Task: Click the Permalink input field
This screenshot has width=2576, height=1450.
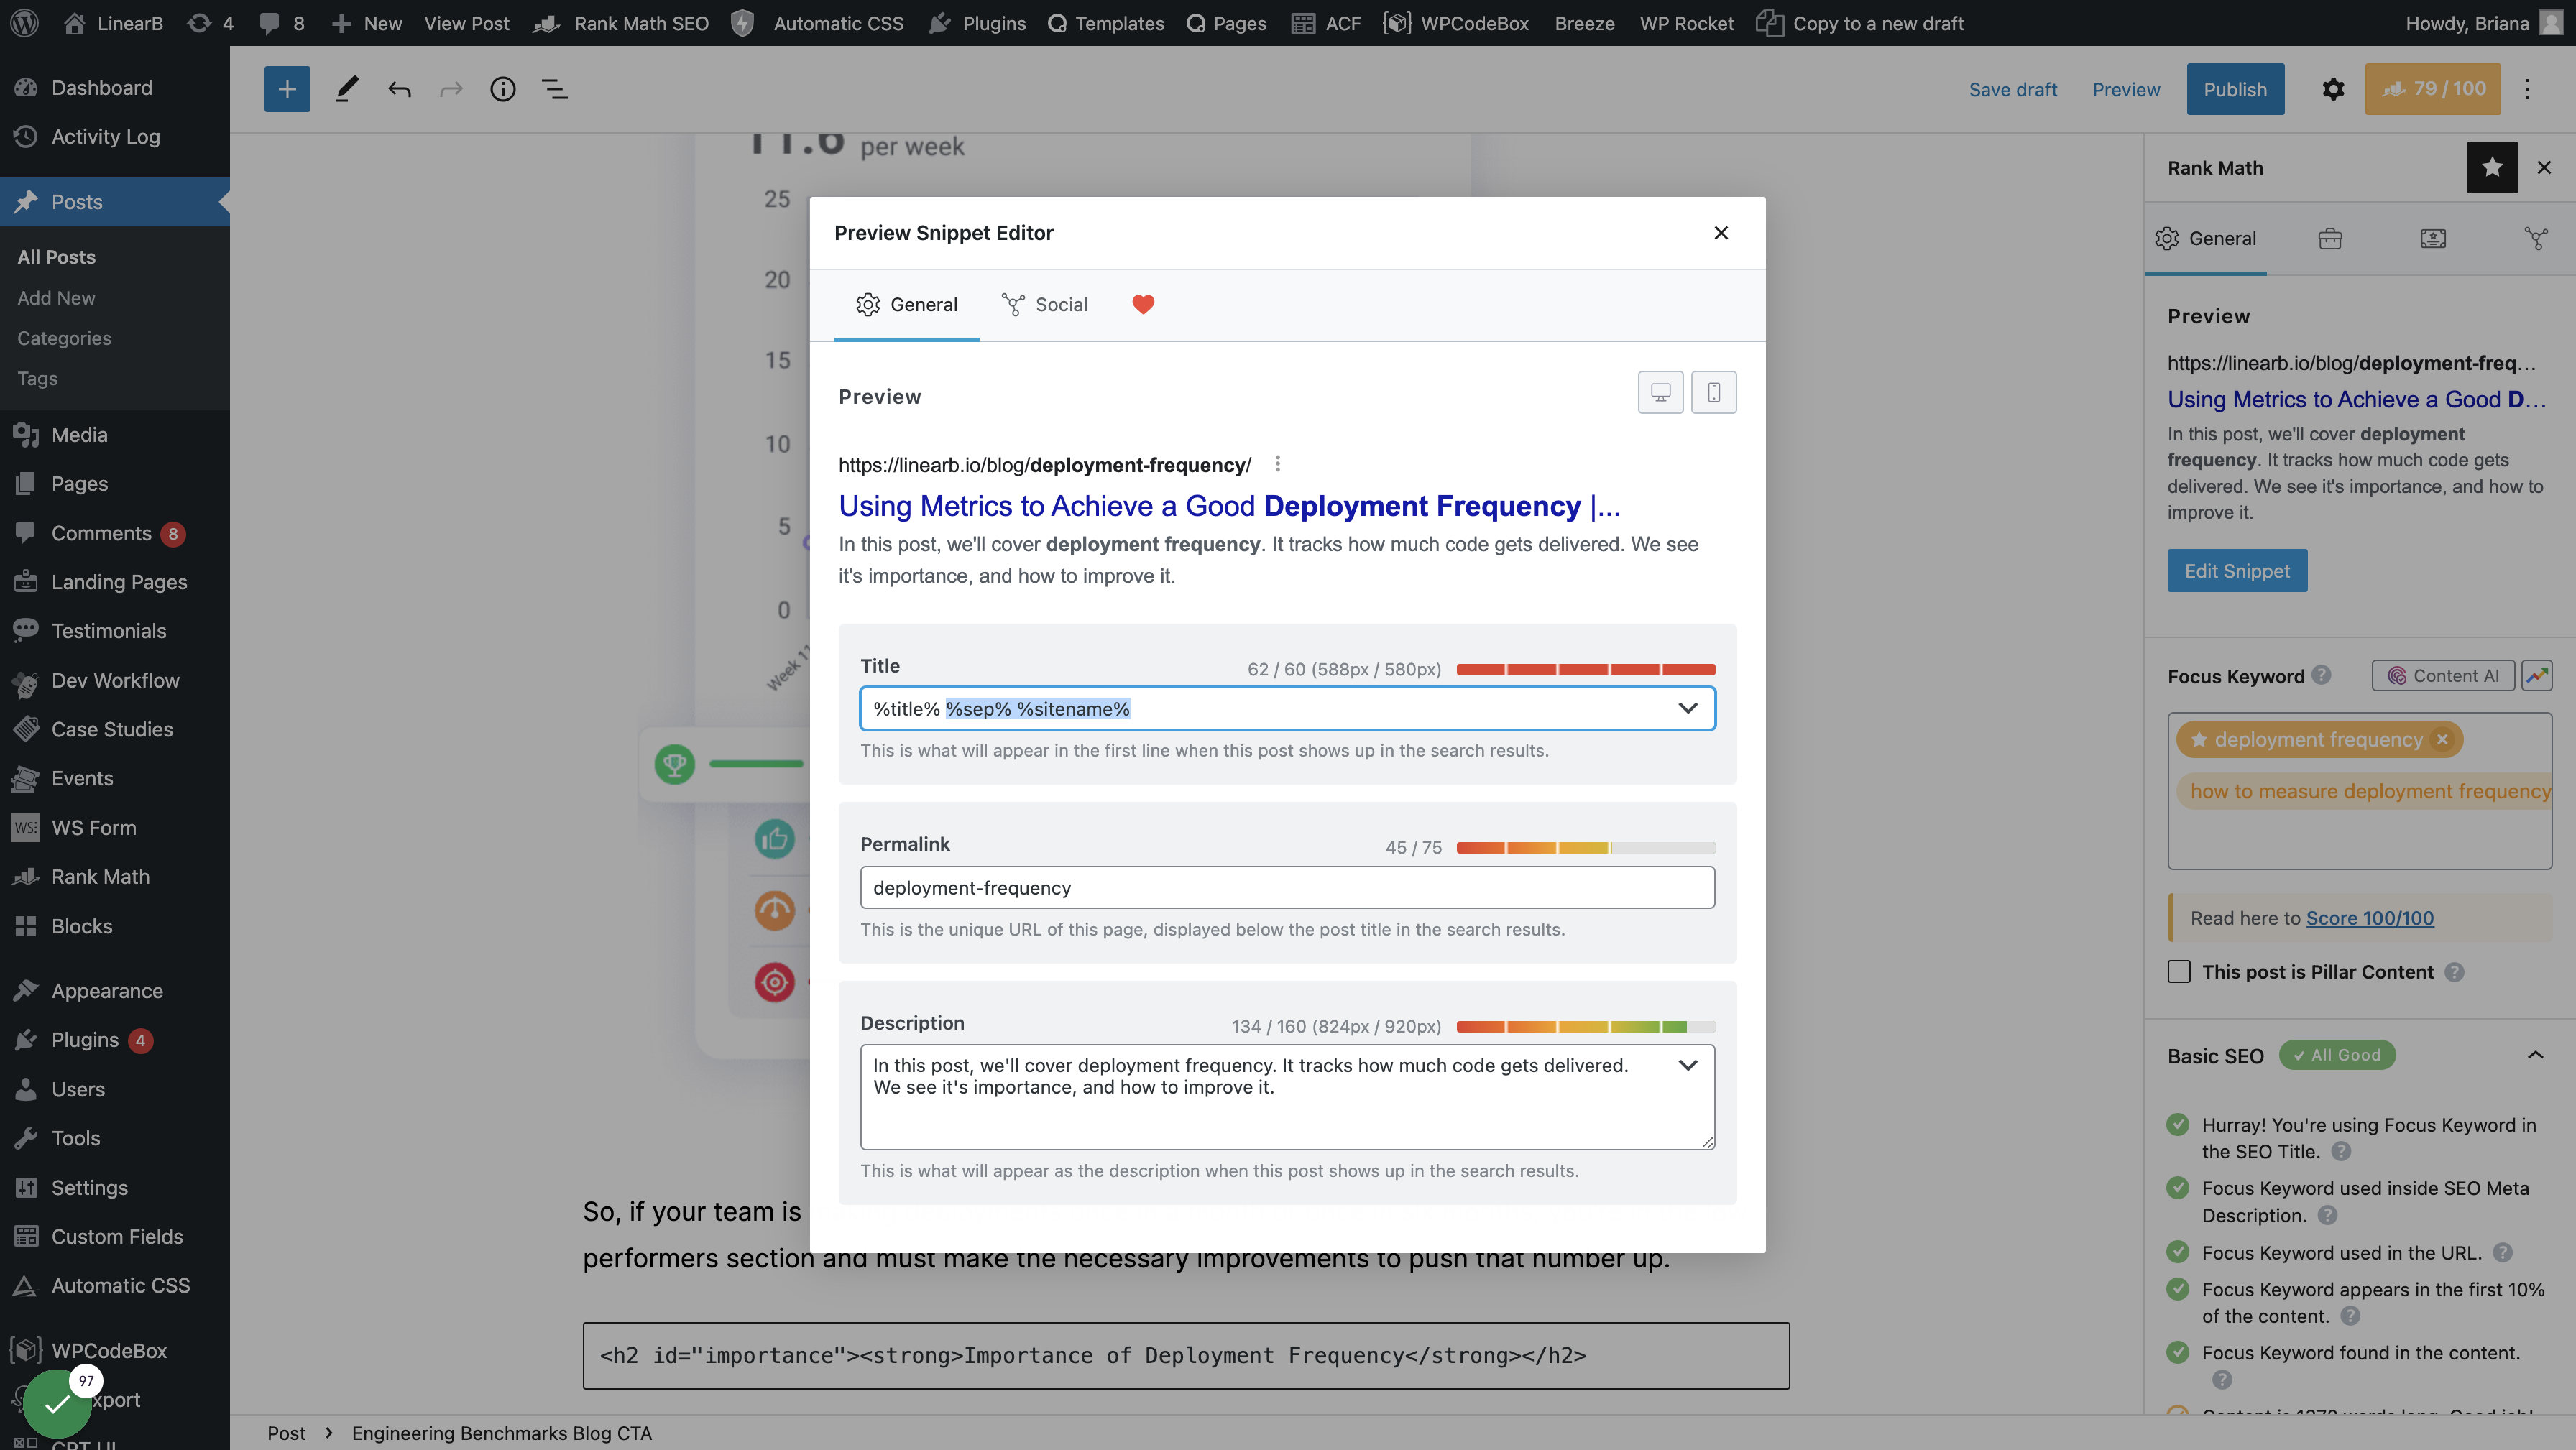Action: 1287,887
